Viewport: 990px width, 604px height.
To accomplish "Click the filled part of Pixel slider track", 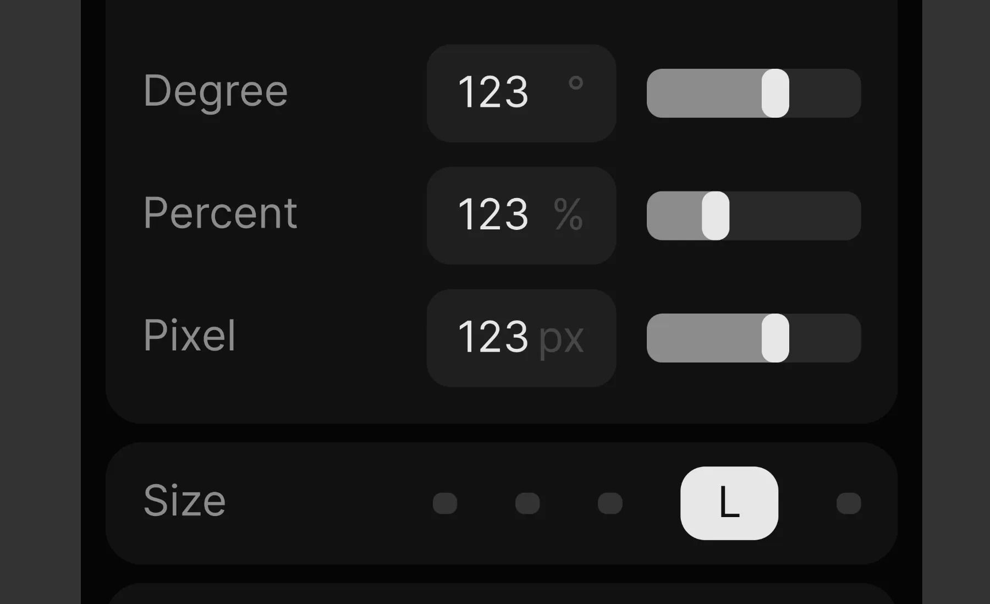I will coord(704,338).
